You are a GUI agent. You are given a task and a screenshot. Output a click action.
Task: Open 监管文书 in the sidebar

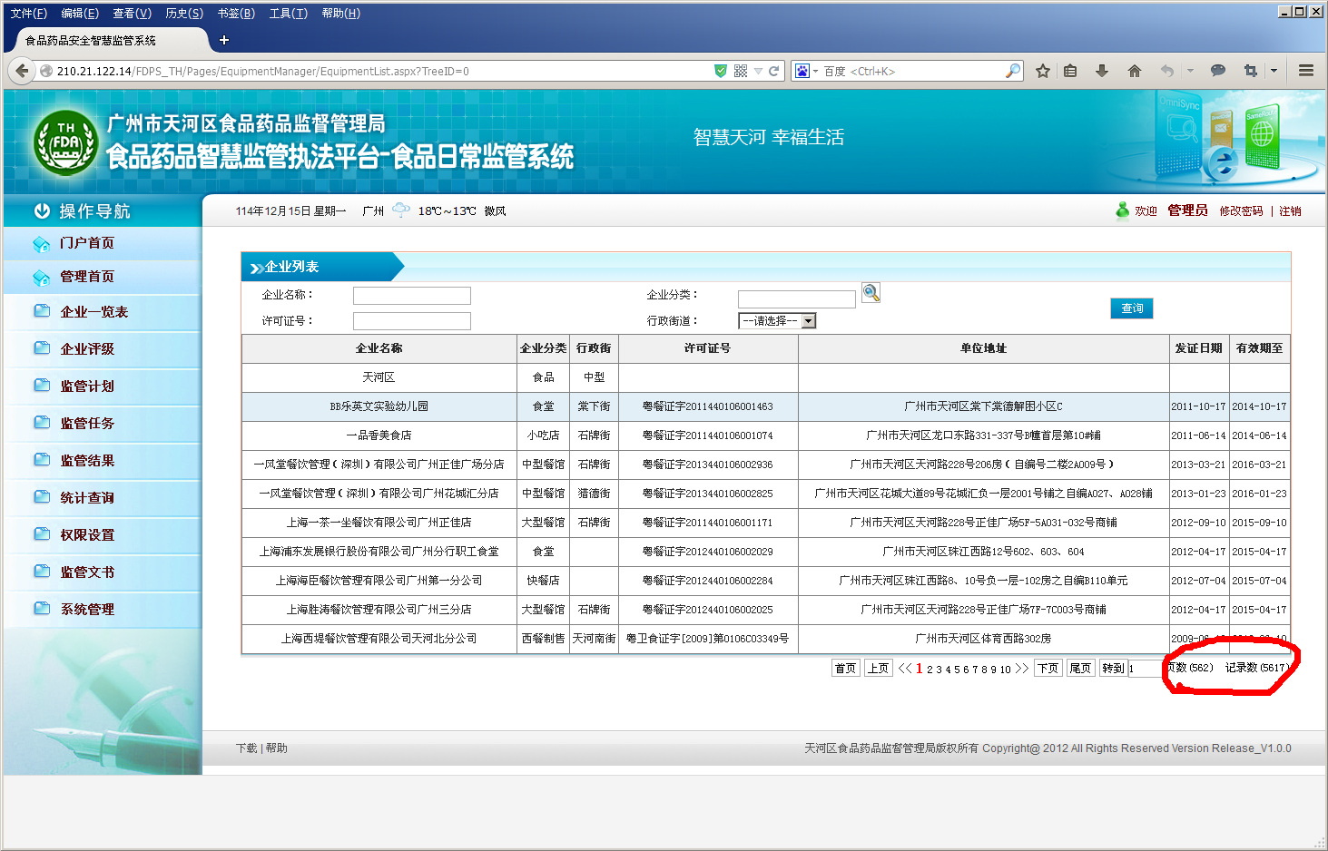pyautogui.click(x=87, y=572)
